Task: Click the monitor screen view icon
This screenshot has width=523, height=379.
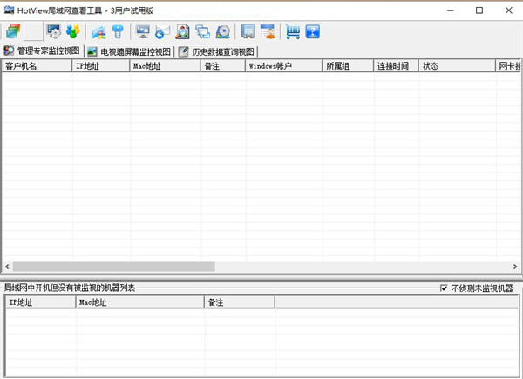Action: pyautogui.click(x=143, y=32)
